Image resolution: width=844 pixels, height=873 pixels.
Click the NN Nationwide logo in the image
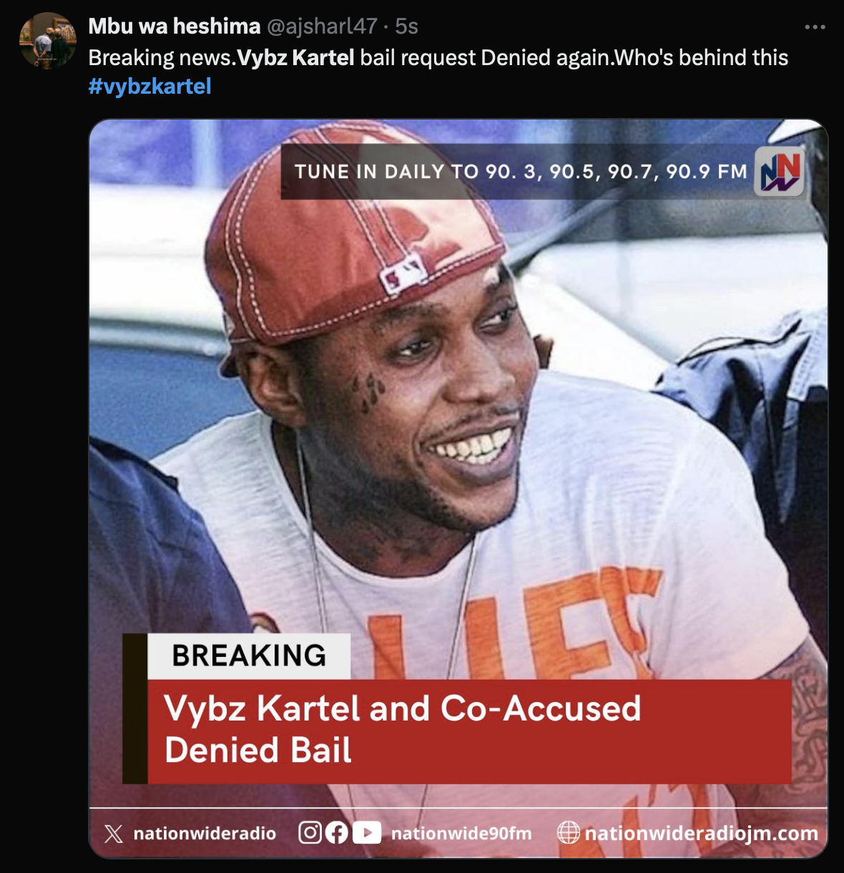(x=780, y=172)
